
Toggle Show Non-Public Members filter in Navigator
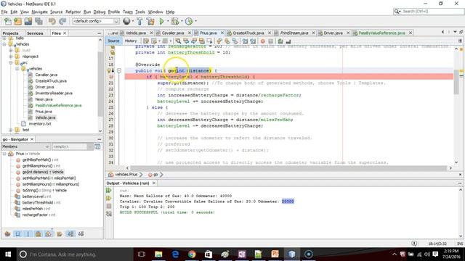point(38,233)
